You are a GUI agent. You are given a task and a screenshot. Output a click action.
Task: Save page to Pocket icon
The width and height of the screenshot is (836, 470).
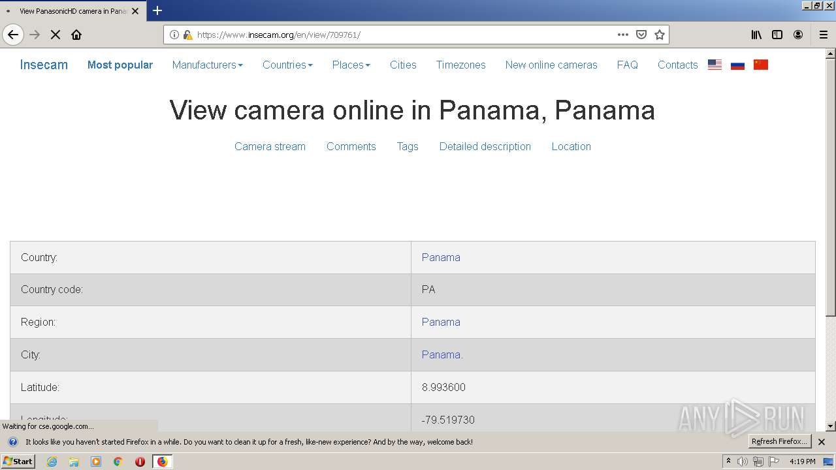[641, 35]
